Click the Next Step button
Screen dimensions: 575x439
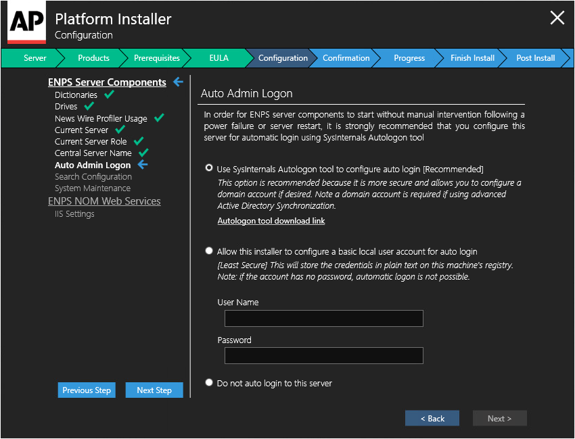point(154,390)
